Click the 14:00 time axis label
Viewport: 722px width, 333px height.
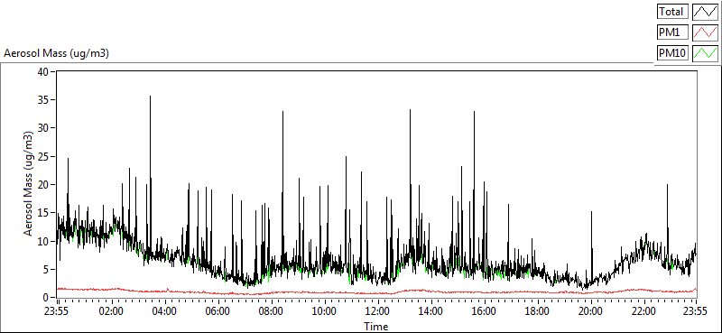[x=430, y=310]
